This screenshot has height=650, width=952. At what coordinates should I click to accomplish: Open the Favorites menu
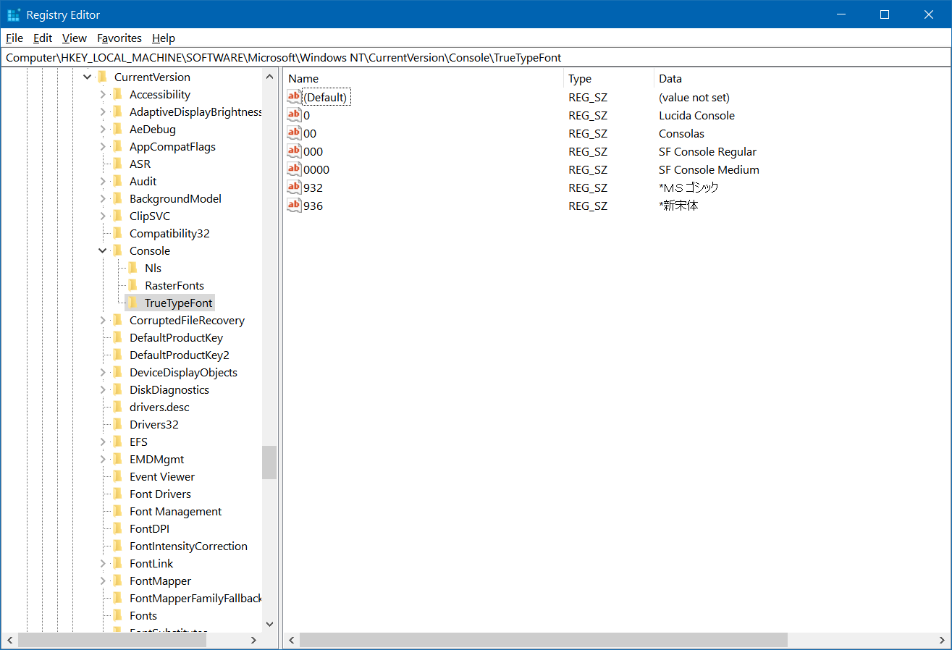pos(119,38)
